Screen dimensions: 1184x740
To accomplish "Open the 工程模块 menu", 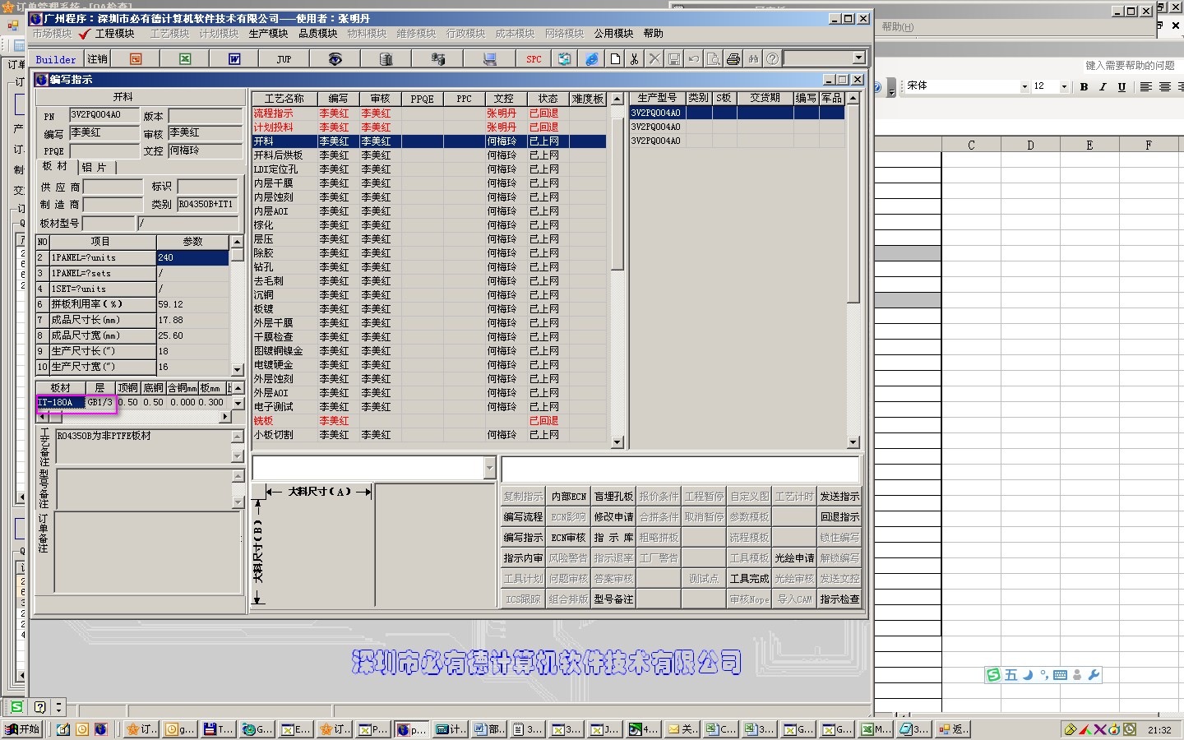I will (114, 34).
